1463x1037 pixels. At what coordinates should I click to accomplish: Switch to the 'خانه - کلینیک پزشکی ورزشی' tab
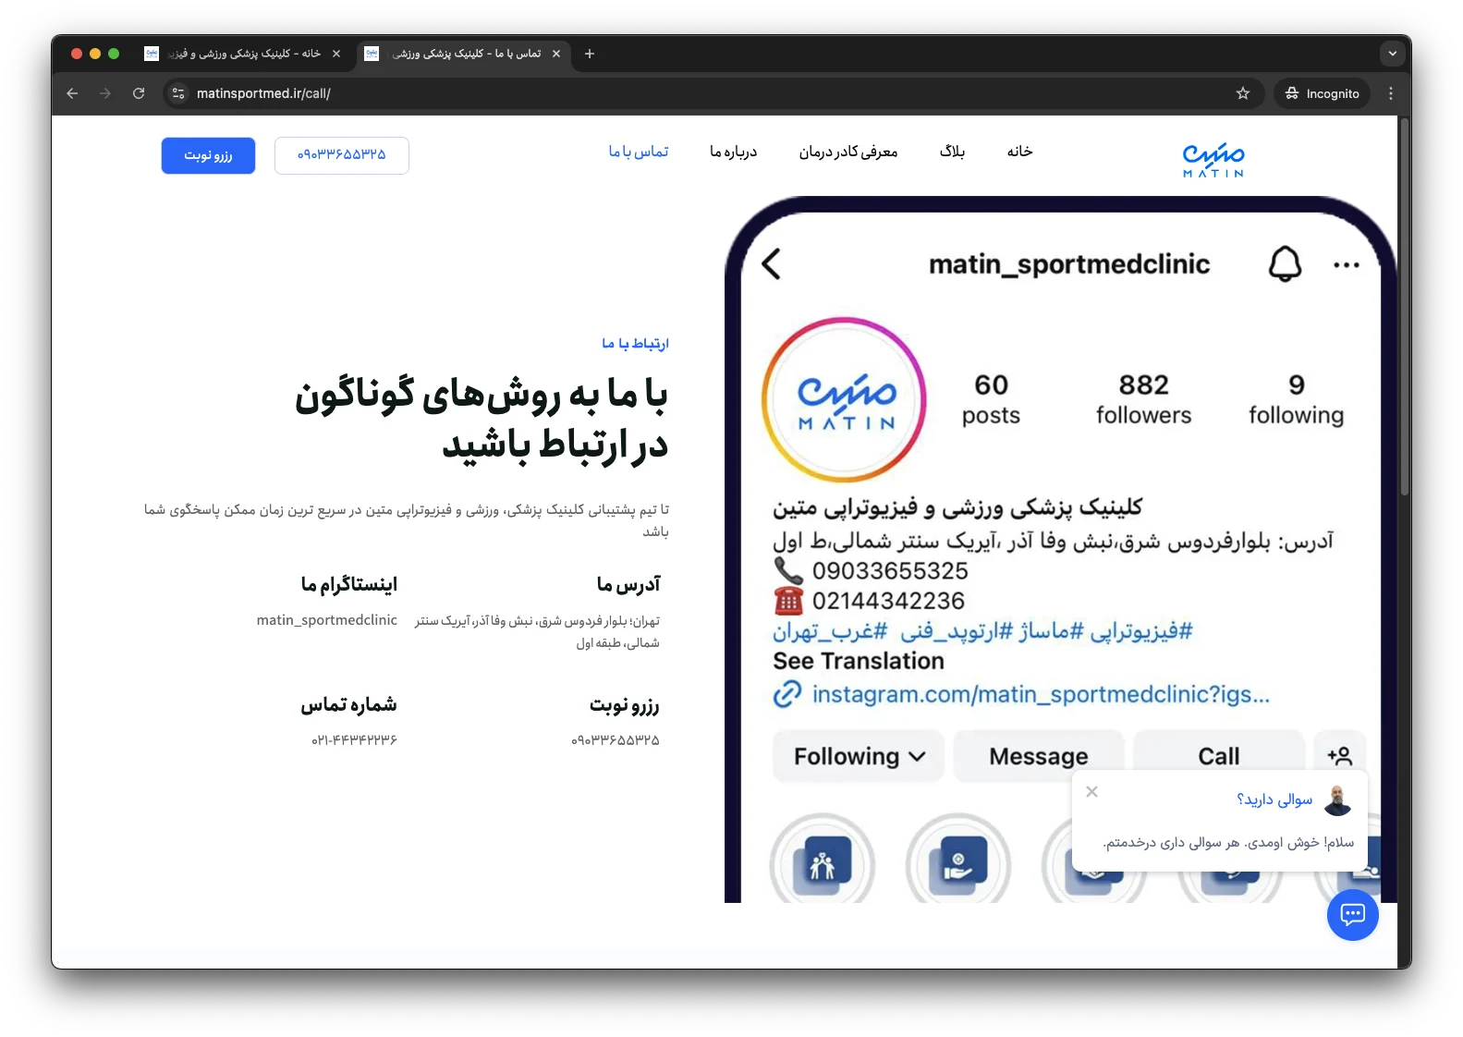click(x=243, y=54)
